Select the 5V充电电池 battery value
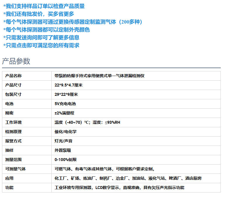226x198 pixels. tap(65, 104)
